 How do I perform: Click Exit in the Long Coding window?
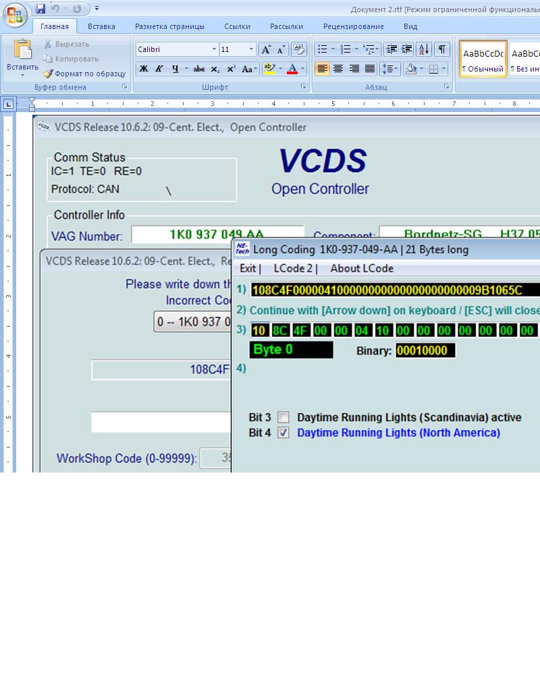point(248,269)
